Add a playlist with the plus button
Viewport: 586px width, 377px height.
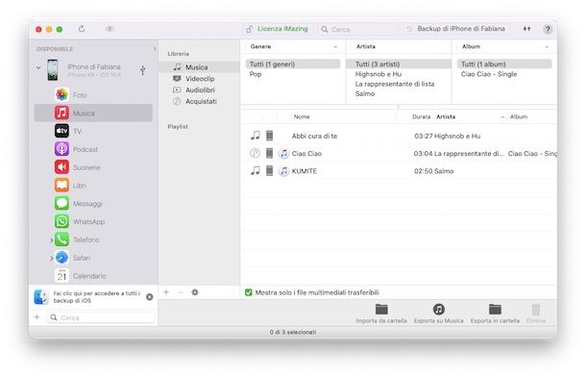[x=166, y=292]
